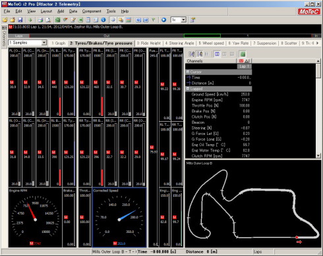Click the blue left arrow toolbar icon

point(138,20)
